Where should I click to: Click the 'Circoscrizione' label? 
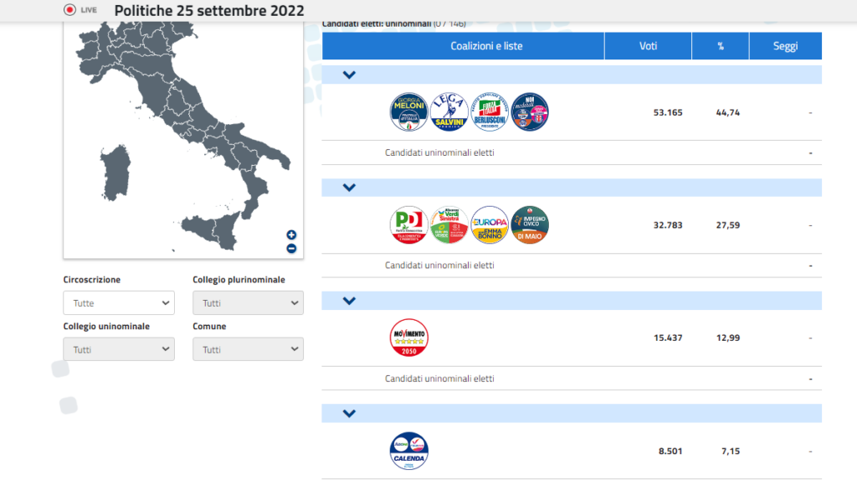click(92, 280)
